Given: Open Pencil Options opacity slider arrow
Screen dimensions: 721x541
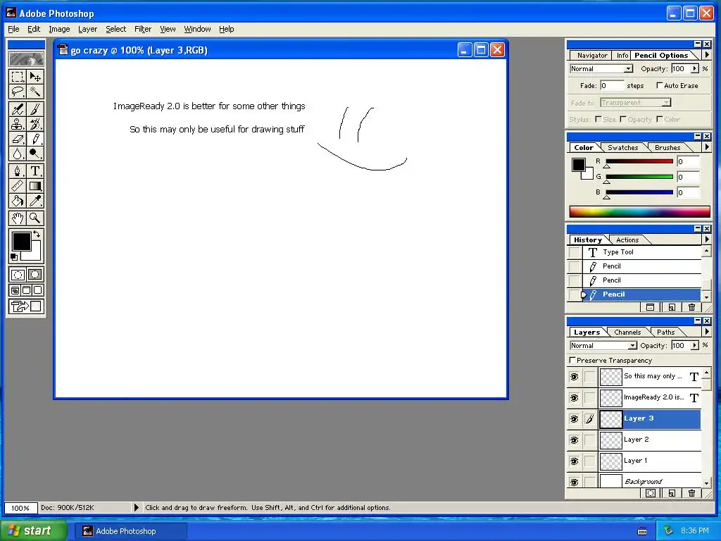Looking at the screenshot, I should coord(694,68).
